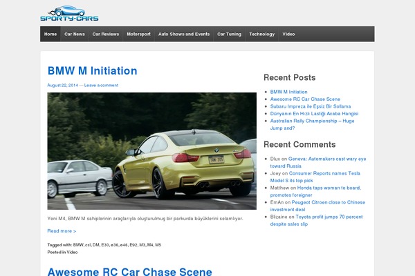415x276 pixels.
Task: Open BMW M Initiation in Recent Posts
Action: coord(288,92)
